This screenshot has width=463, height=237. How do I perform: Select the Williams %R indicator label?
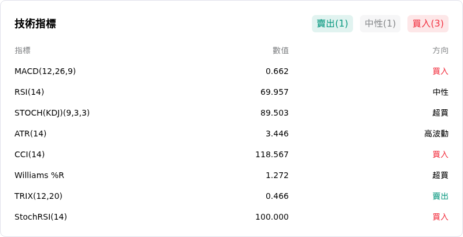39,175
